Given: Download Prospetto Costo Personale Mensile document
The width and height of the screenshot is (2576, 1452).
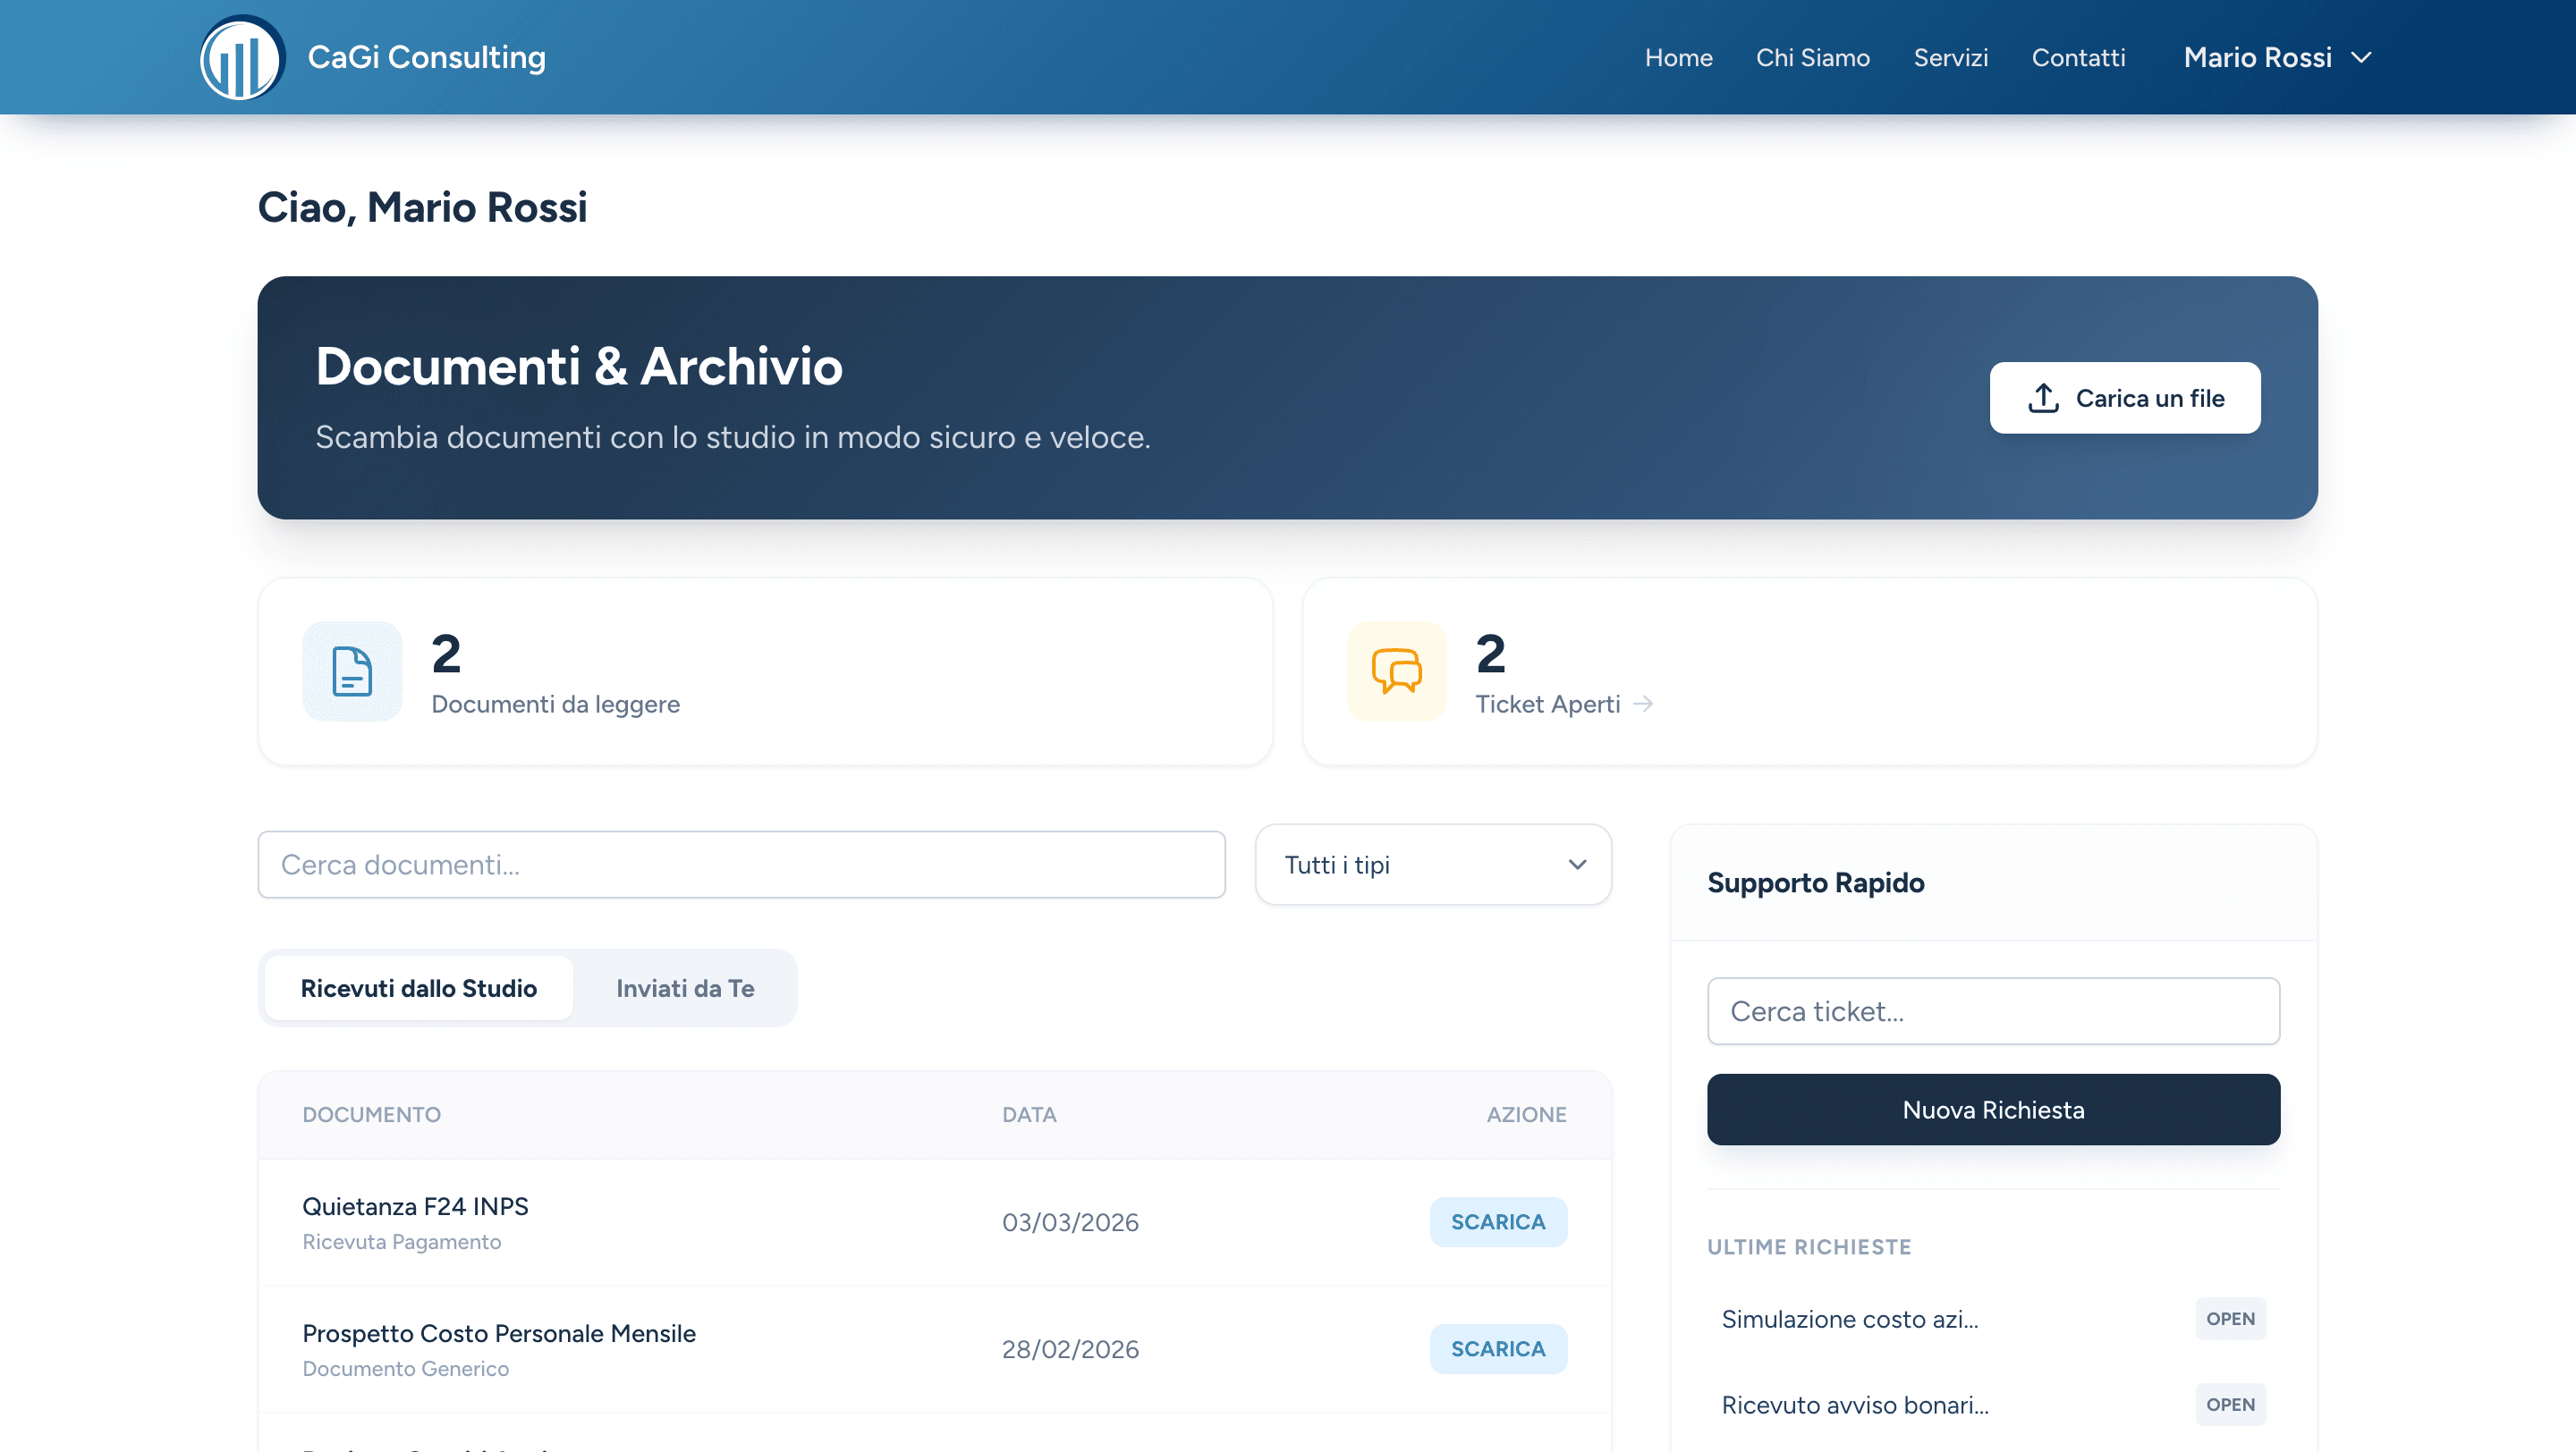Looking at the screenshot, I should (x=1497, y=1348).
